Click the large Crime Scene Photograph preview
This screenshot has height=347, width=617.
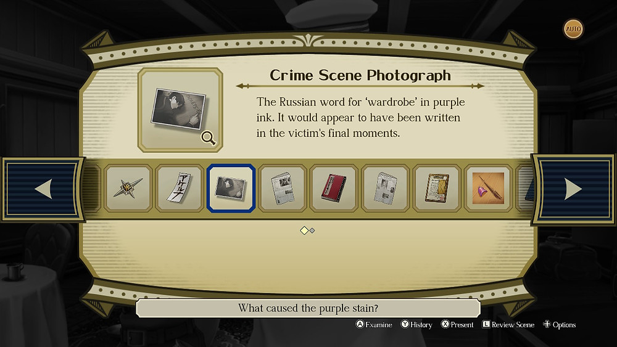[x=180, y=110]
